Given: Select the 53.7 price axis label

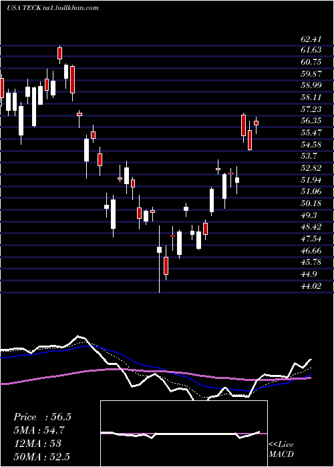Looking at the screenshot, I should 309,156.
